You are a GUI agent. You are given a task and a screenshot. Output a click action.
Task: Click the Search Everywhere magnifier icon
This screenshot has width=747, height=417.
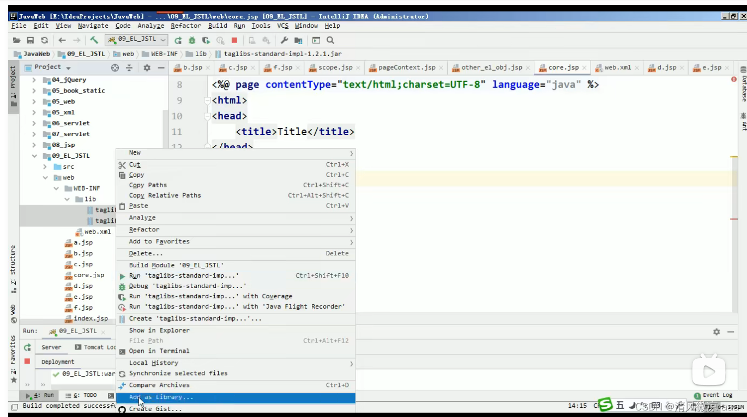click(x=330, y=40)
